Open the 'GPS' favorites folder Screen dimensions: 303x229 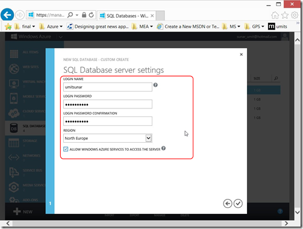click(x=254, y=27)
